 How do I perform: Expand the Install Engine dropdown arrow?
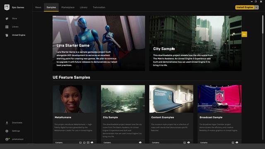(x=257, y=7)
